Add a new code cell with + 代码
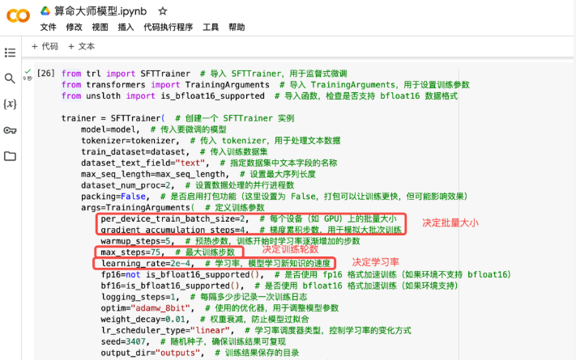Screen dimensions: 576x360 tap(45, 46)
